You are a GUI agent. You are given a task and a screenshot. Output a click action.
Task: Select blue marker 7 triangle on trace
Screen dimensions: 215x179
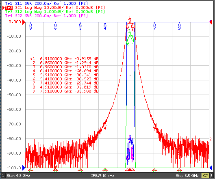(x=154, y=24)
